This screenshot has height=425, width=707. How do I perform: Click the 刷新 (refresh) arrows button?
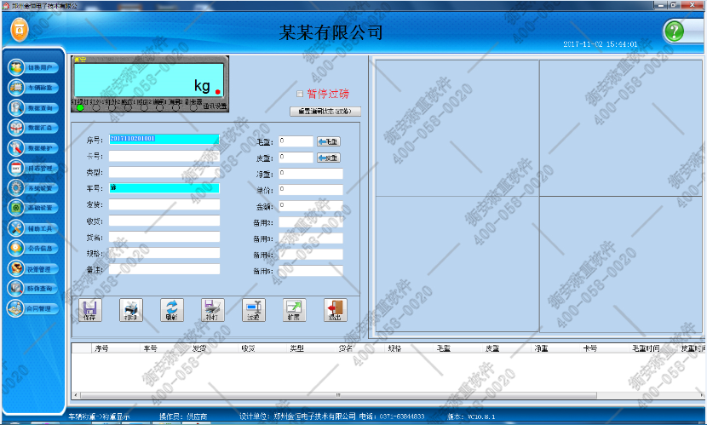pos(172,310)
